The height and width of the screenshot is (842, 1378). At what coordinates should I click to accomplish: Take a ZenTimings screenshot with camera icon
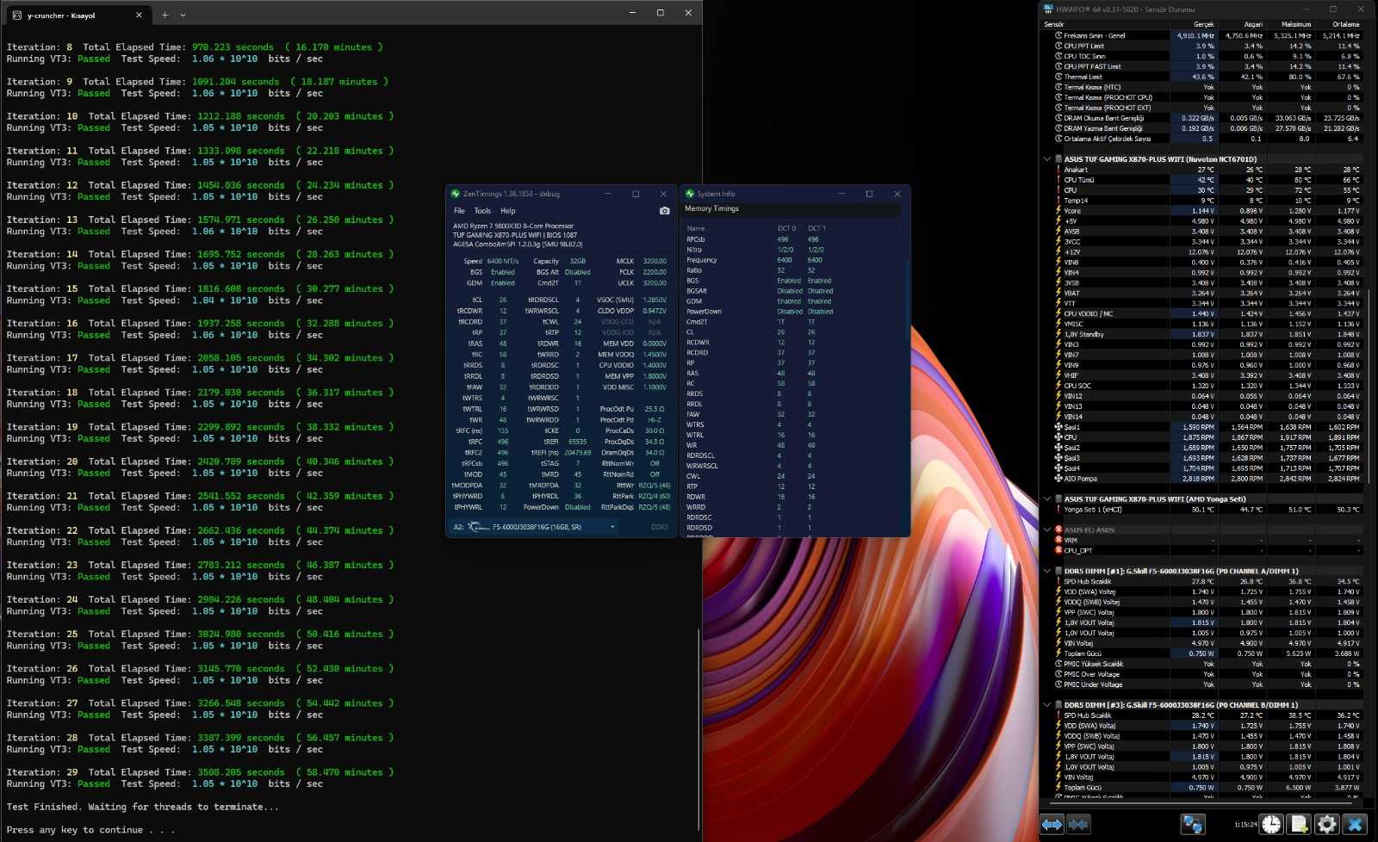coord(664,210)
